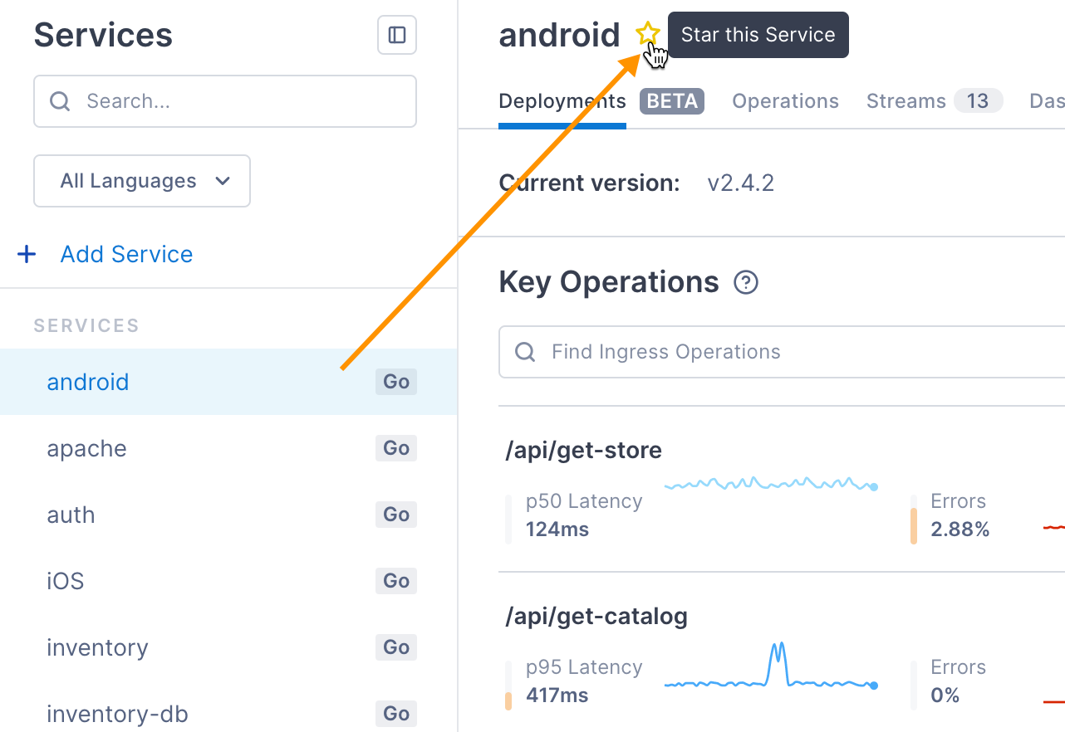This screenshot has width=1065, height=732.
Task: Collapse the Services sidebar panel
Action: 397,35
